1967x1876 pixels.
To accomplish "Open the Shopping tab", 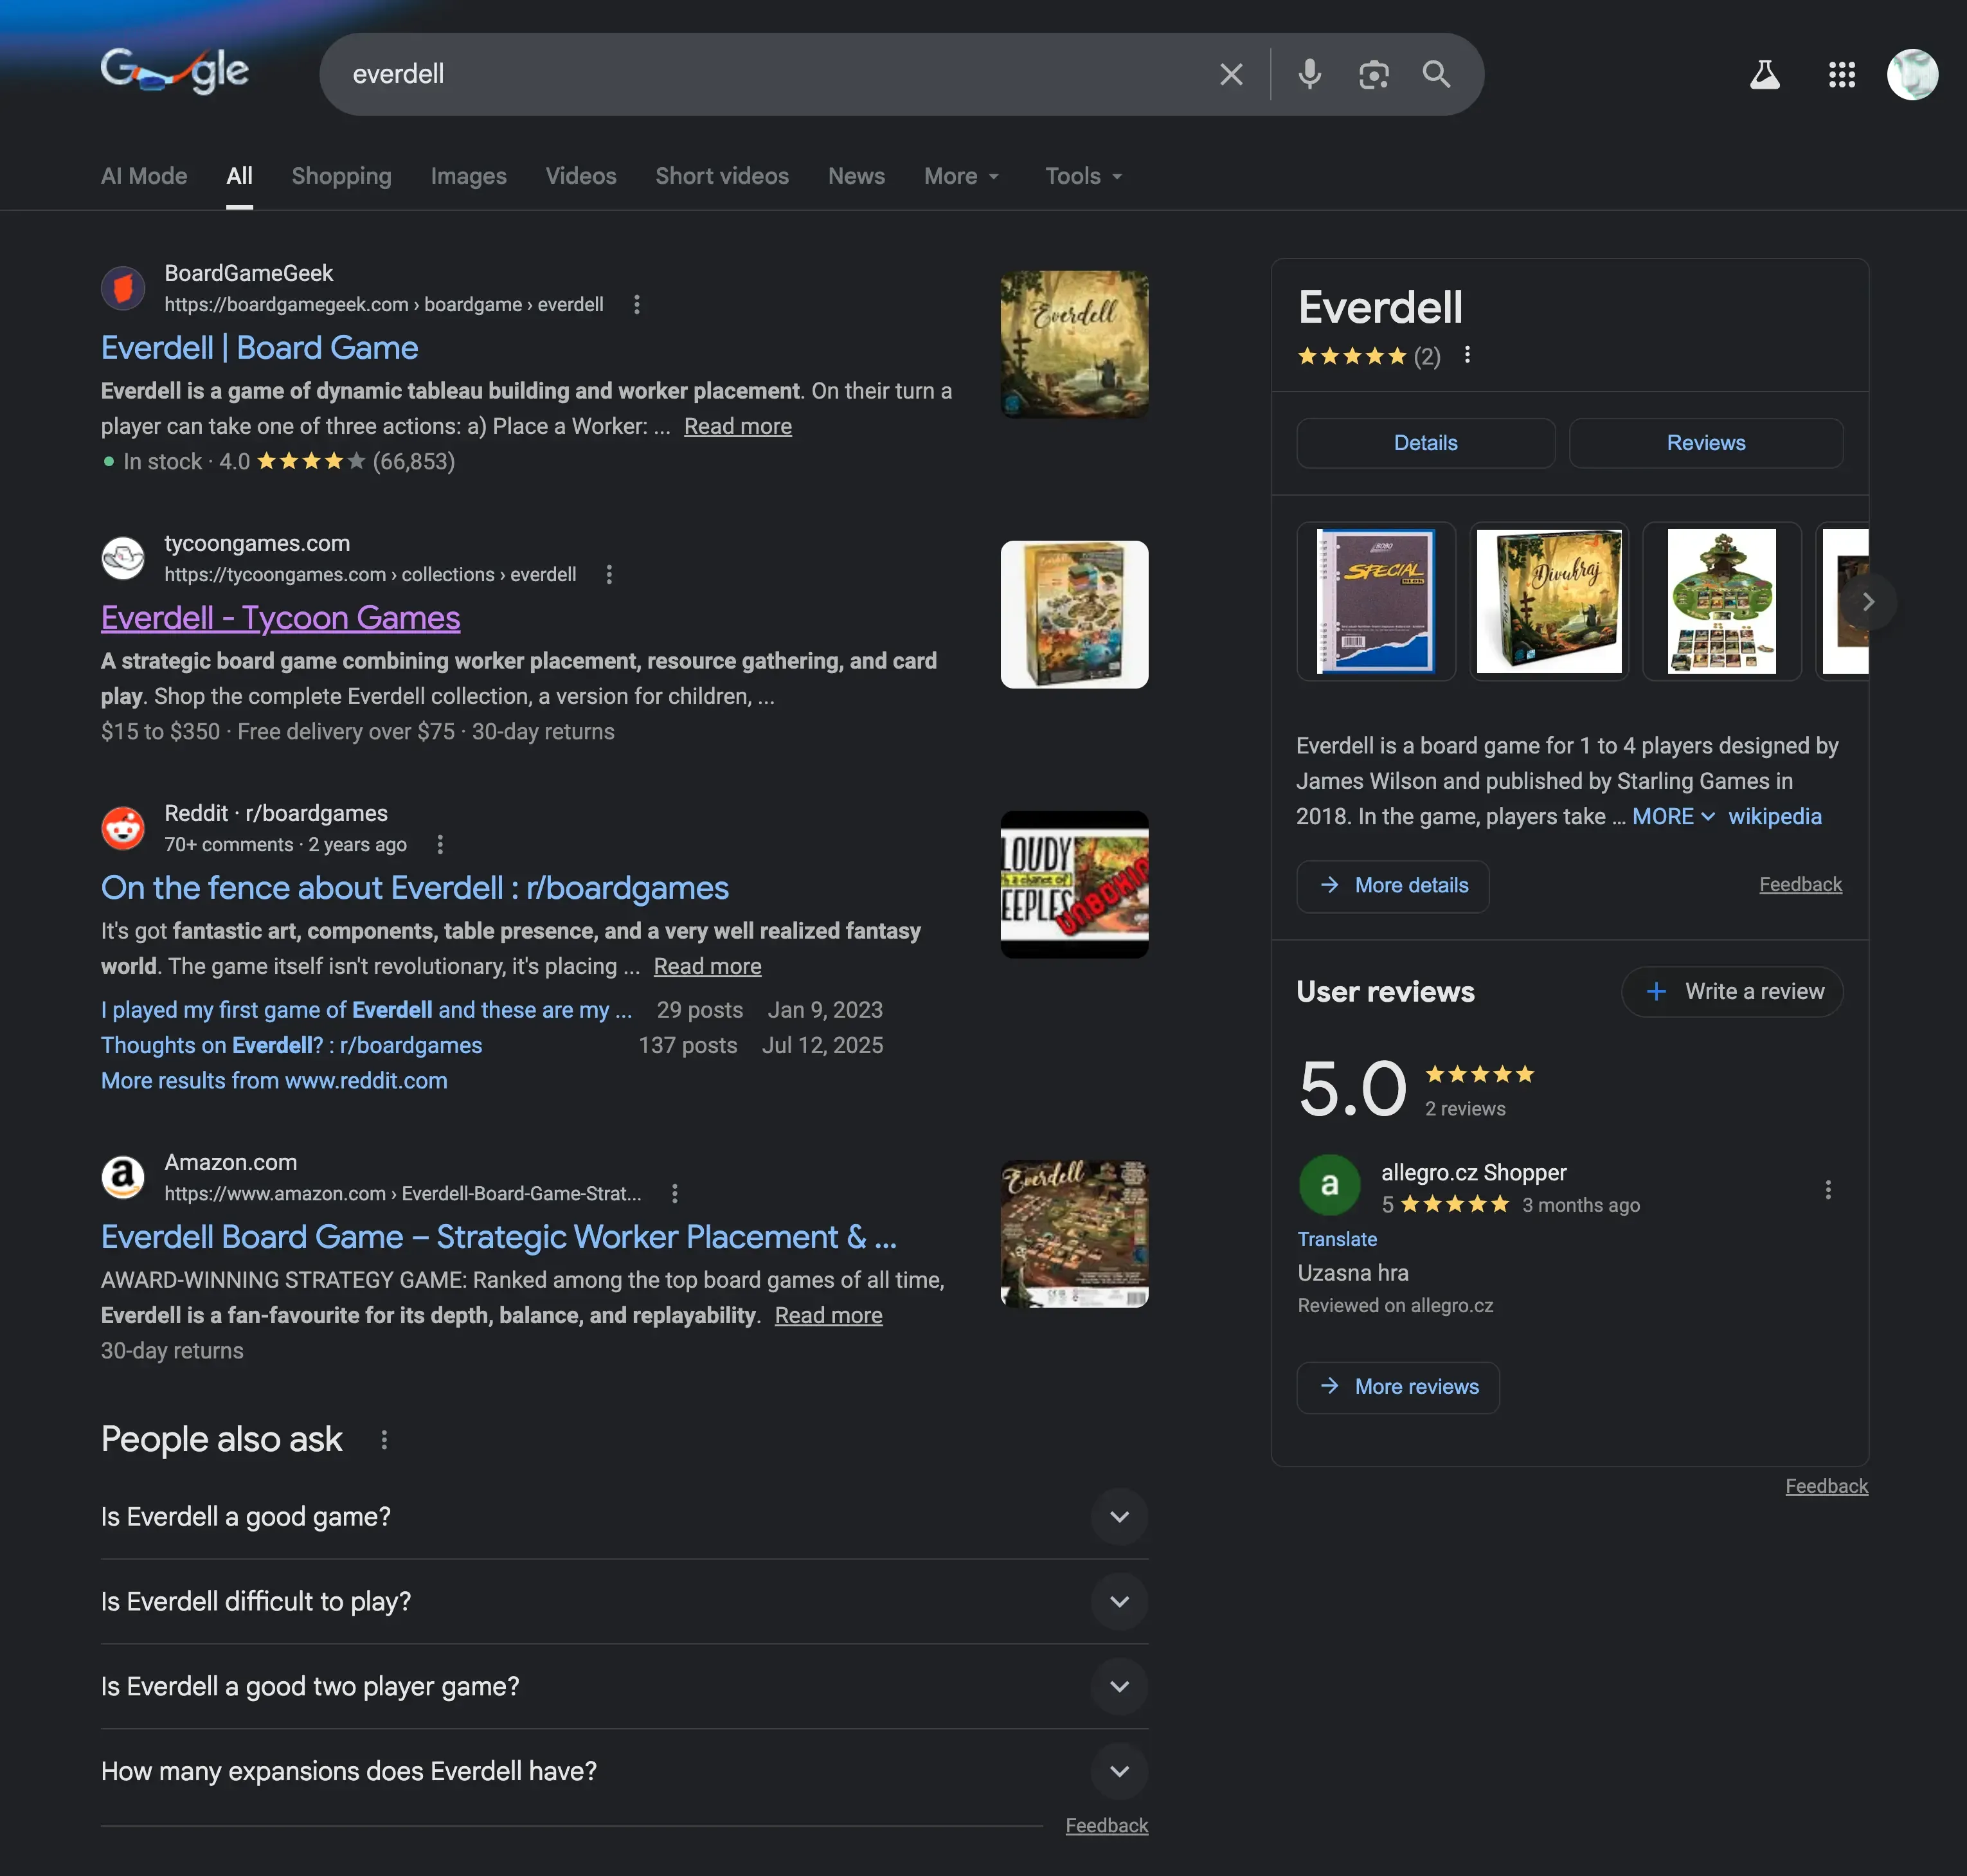I will pyautogui.click(x=341, y=176).
